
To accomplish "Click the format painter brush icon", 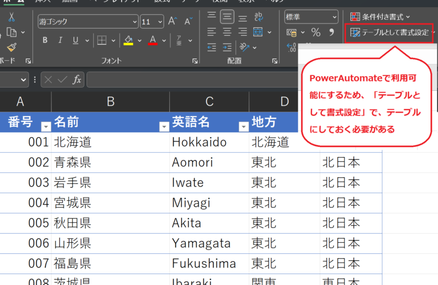I will coord(11,48).
